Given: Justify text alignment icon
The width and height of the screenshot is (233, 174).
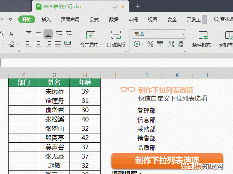Looking at the screenshot, I should [58, 44].
